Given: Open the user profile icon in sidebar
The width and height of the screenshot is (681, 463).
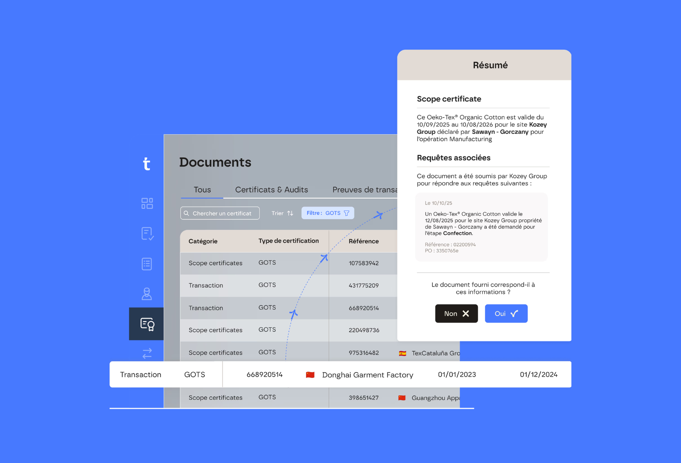Looking at the screenshot, I should point(147,294).
